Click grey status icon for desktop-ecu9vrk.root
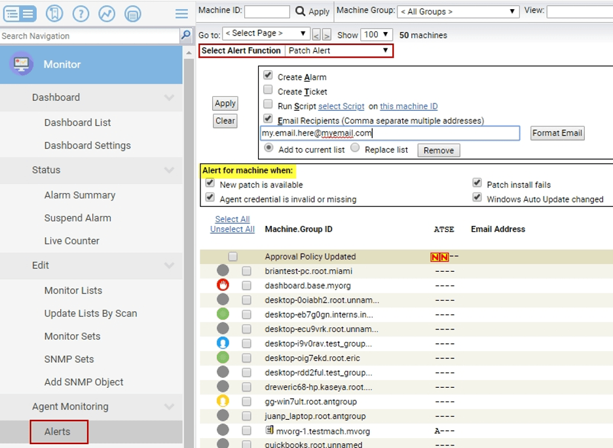The image size is (613, 448). pyautogui.click(x=223, y=328)
